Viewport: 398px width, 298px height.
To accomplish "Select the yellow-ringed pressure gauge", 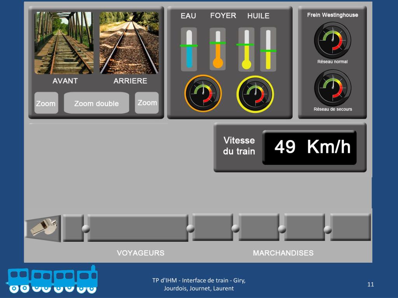I will [x=255, y=94].
